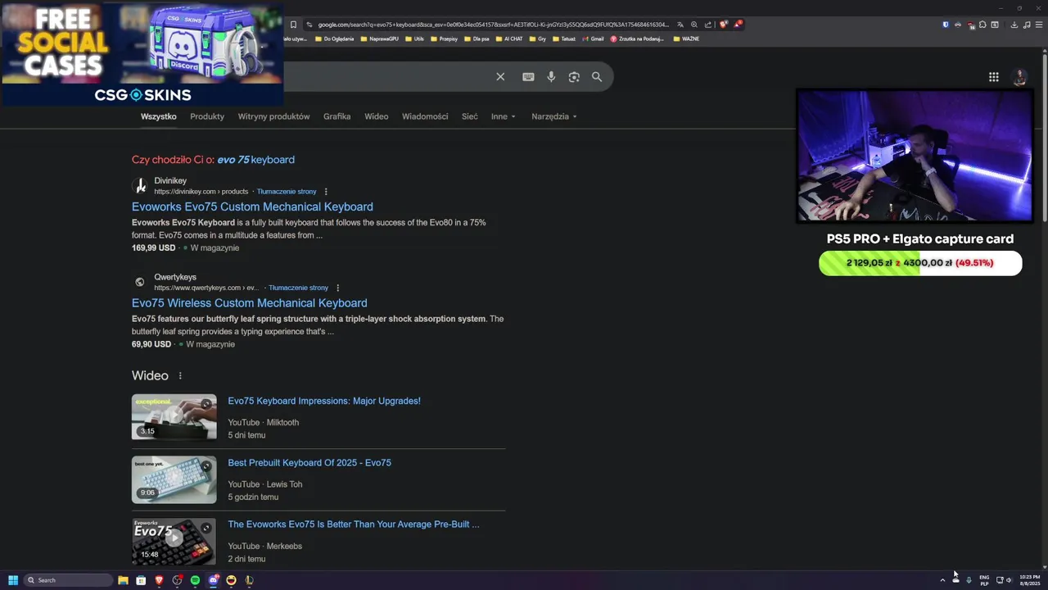Switch to Brave browser in the taskbar
1048x590 pixels.
159,580
